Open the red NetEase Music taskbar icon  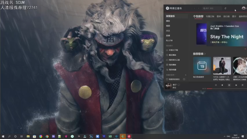click(129, 136)
